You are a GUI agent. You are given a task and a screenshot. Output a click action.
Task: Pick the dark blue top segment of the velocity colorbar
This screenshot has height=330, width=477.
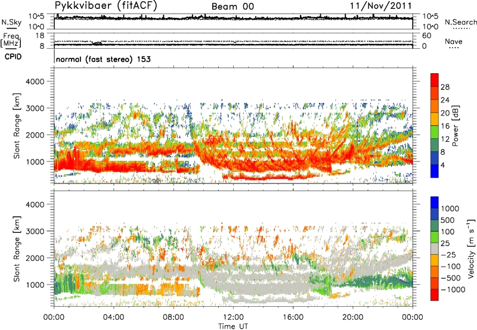tap(435, 203)
